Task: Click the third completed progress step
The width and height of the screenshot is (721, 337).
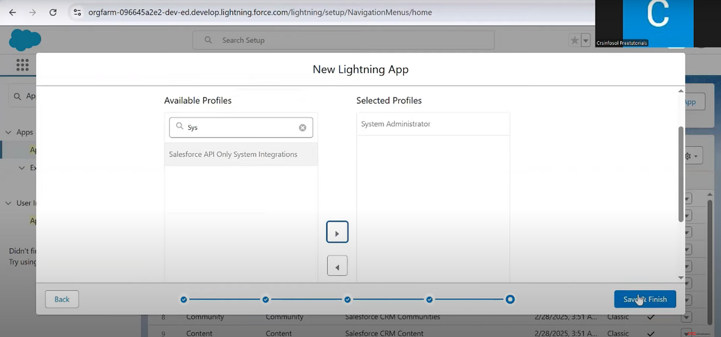Action: [348, 299]
